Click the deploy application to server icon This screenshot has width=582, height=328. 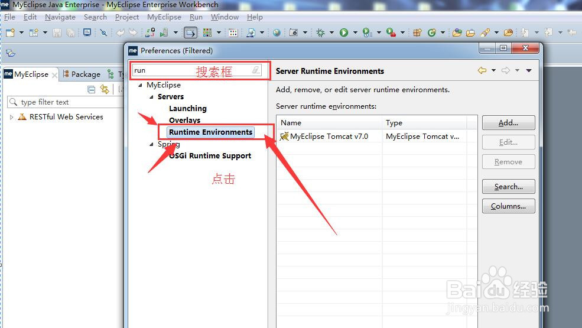pyautogui.click(x=150, y=33)
